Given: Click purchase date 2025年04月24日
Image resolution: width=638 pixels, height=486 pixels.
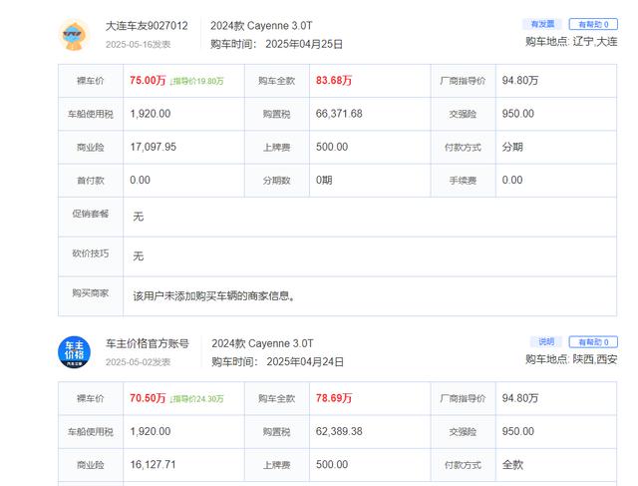Looking at the screenshot, I should (305, 361).
